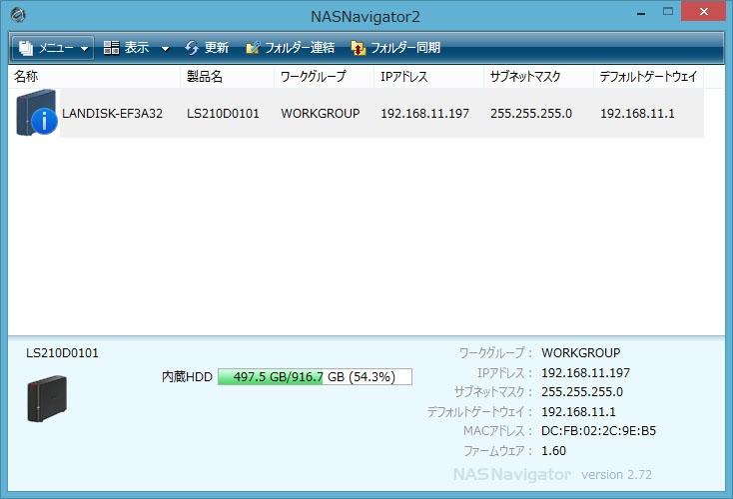Open フォルダー連結 folder connection label
Viewport: 733px width, 499px height.
pyautogui.click(x=300, y=48)
